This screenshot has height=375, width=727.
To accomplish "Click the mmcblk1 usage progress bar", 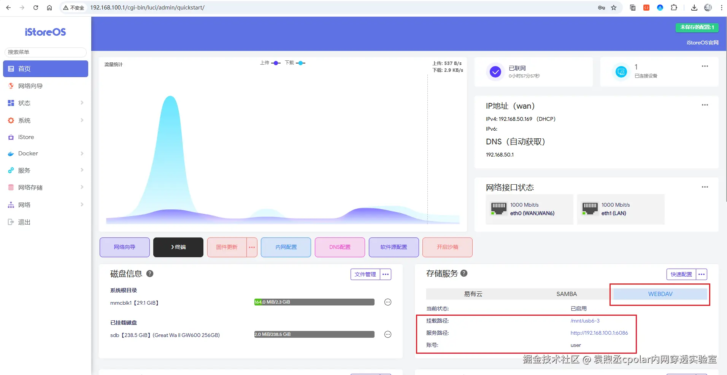I will coord(314,302).
